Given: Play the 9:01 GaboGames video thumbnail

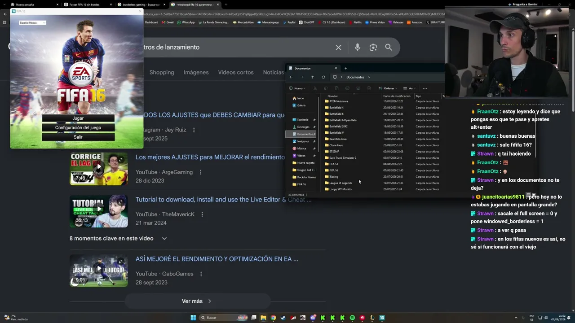Looking at the screenshot, I should point(99,271).
